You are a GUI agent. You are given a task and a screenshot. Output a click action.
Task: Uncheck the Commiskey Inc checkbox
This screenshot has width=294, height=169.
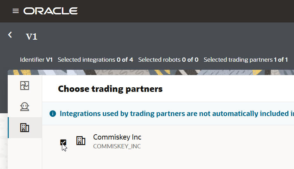pos(63,142)
